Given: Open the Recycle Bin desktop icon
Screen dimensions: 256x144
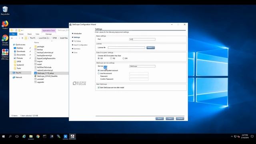Looking at the screenshot, I should click(x=5, y=11).
